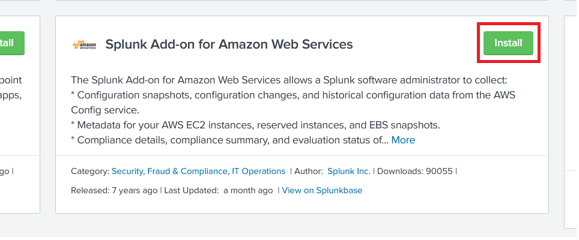Open the Splunk Inc. author link
The height and width of the screenshot is (240, 579).
348,171
